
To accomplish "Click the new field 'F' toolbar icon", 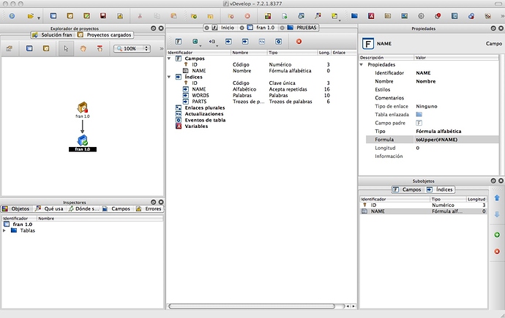I will 177,42.
